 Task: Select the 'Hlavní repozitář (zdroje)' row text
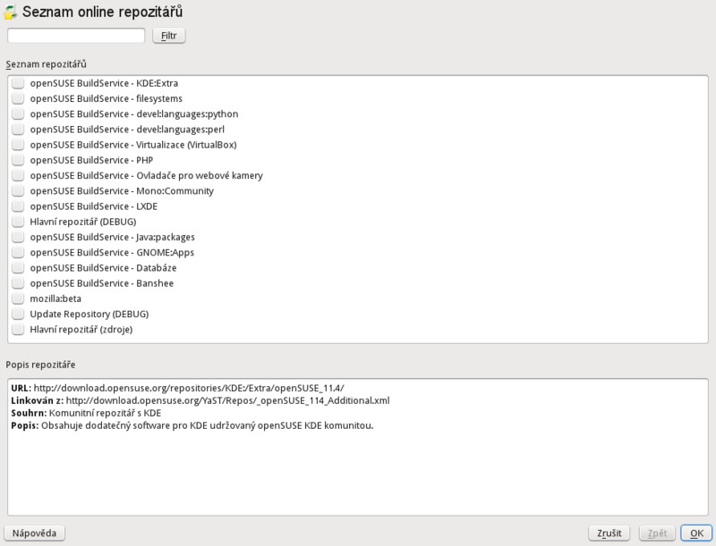coord(81,330)
